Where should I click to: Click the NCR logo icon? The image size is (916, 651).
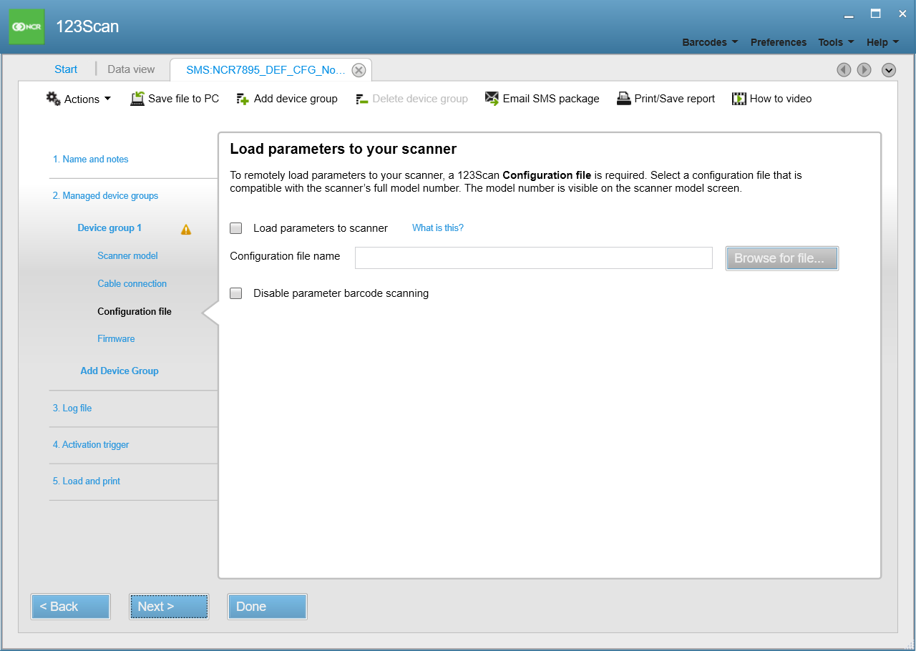[x=26, y=26]
